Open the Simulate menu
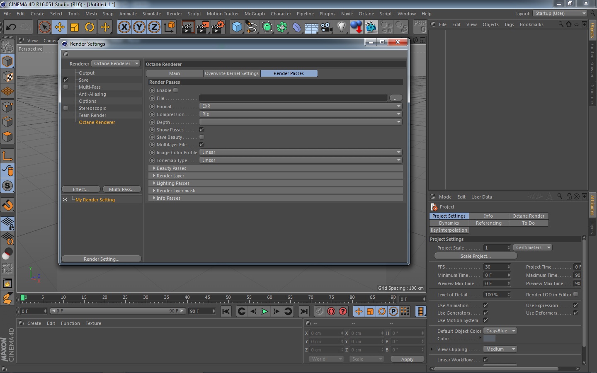Screen dimensions: 597x373 tap(152, 14)
